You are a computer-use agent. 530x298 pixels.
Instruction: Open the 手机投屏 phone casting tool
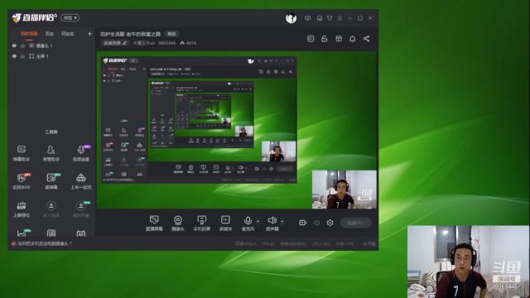(x=202, y=223)
